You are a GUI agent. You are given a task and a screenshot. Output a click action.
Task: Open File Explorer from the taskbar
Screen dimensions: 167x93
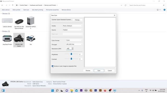pos(72,90)
